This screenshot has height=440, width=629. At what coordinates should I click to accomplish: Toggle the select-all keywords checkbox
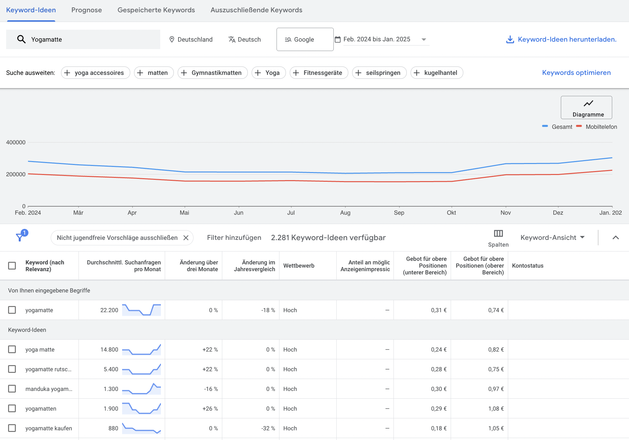tap(12, 266)
